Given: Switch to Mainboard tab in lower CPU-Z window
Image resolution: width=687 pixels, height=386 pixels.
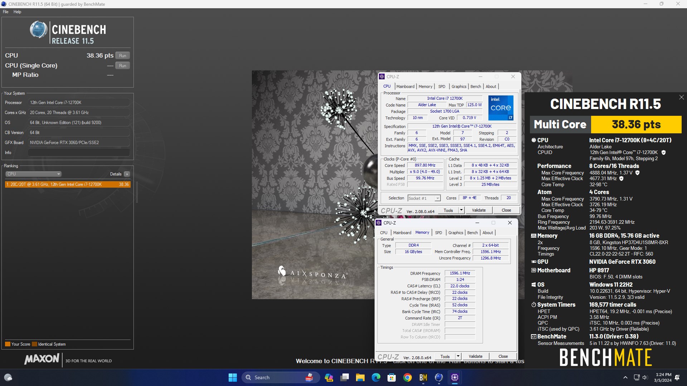Looking at the screenshot, I should pyautogui.click(x=402, y=233).
